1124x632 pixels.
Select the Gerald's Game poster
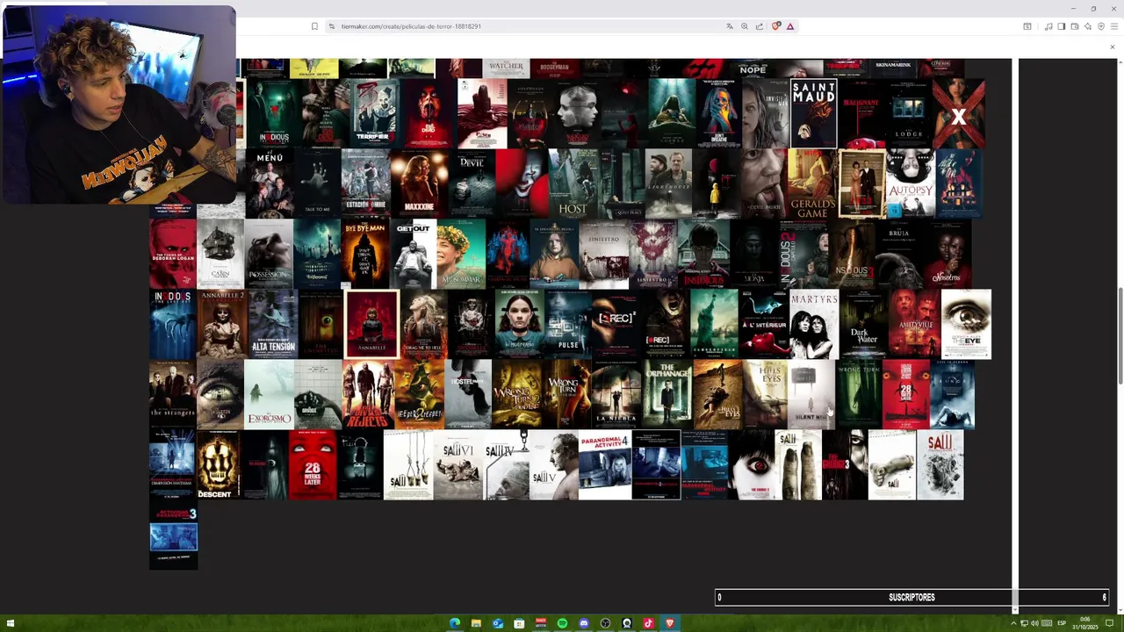click(x=812, y=183)
